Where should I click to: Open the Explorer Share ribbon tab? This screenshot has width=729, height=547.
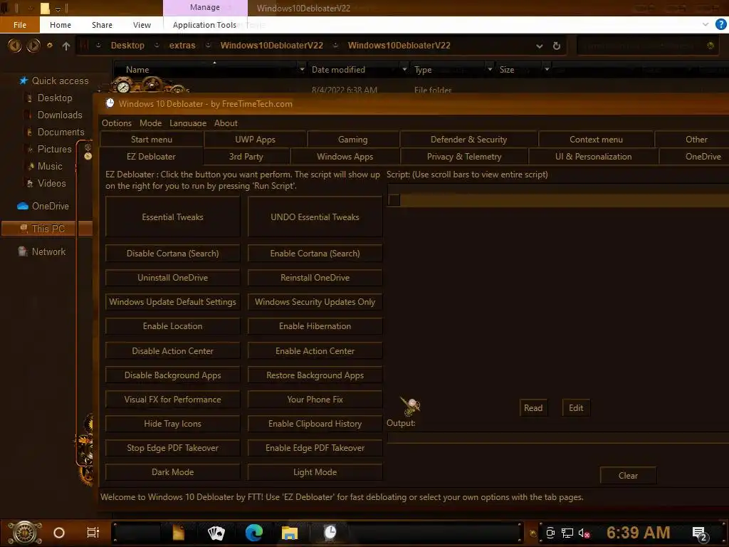tap(102, 25)
